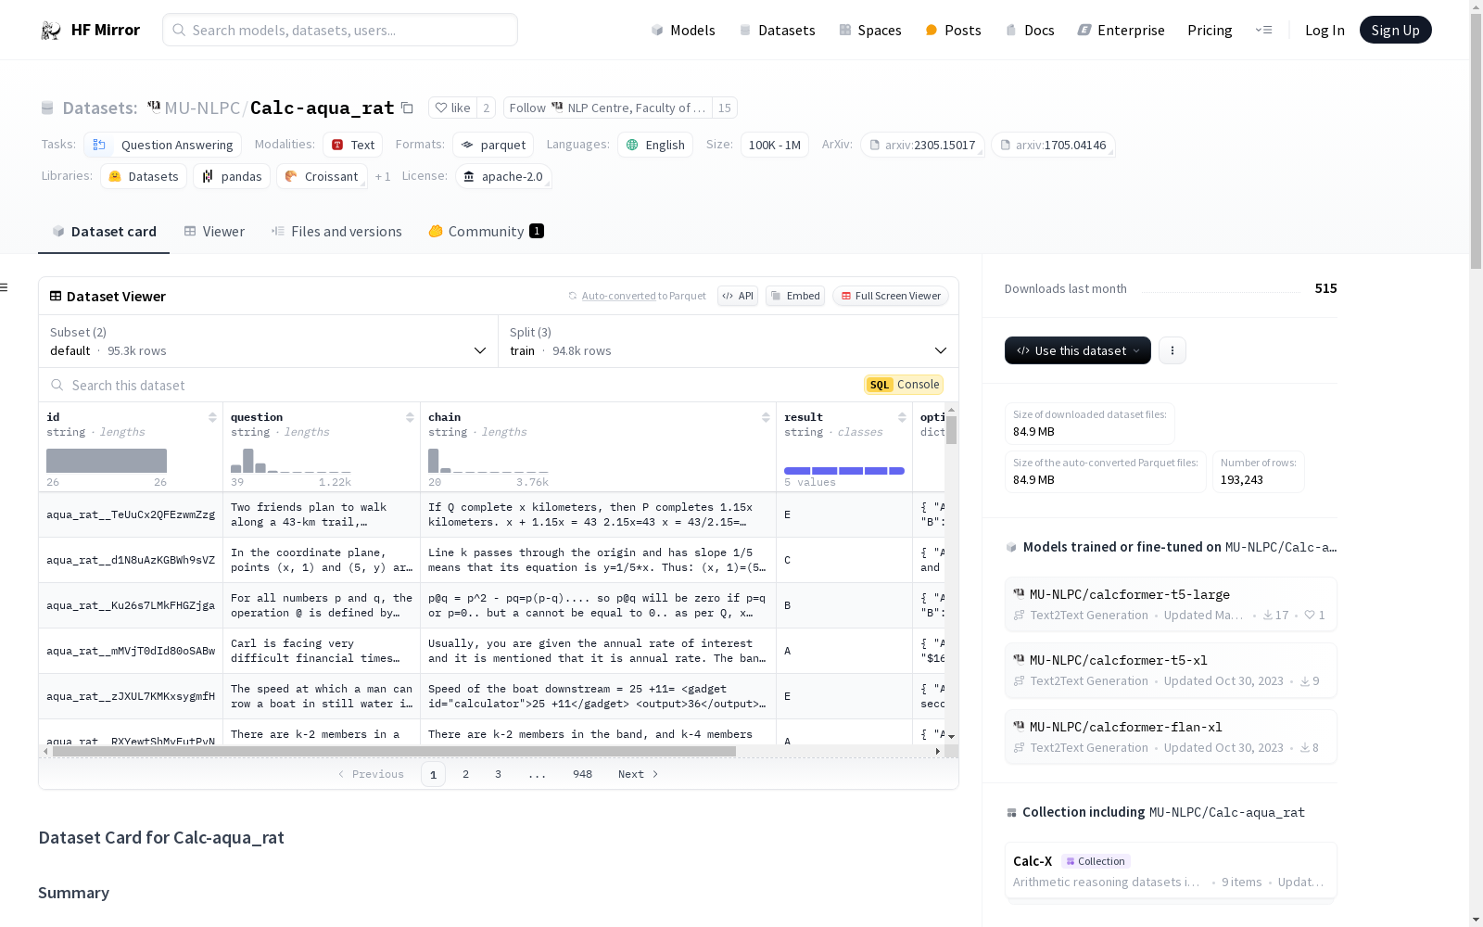
Task: Open Posts in top navigation
Action: click(x=953, y=30)
